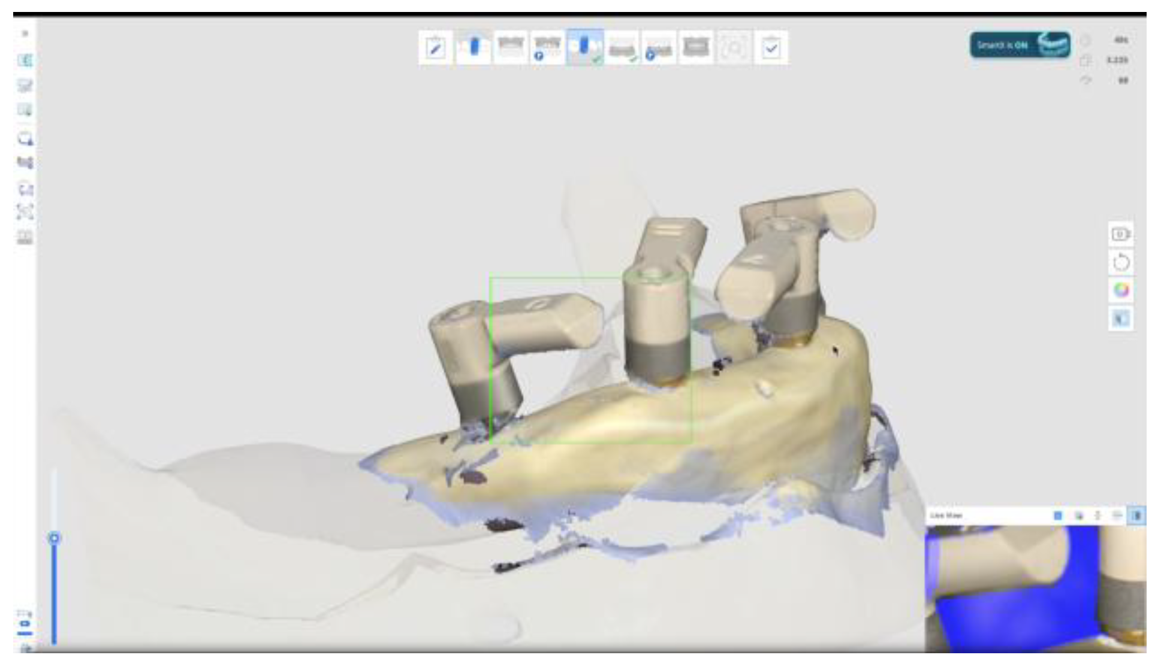Viewport: 1164px width, 670px height.
Task: Toggle the blue square in Live View header
Action: (x=1058, y=516)
